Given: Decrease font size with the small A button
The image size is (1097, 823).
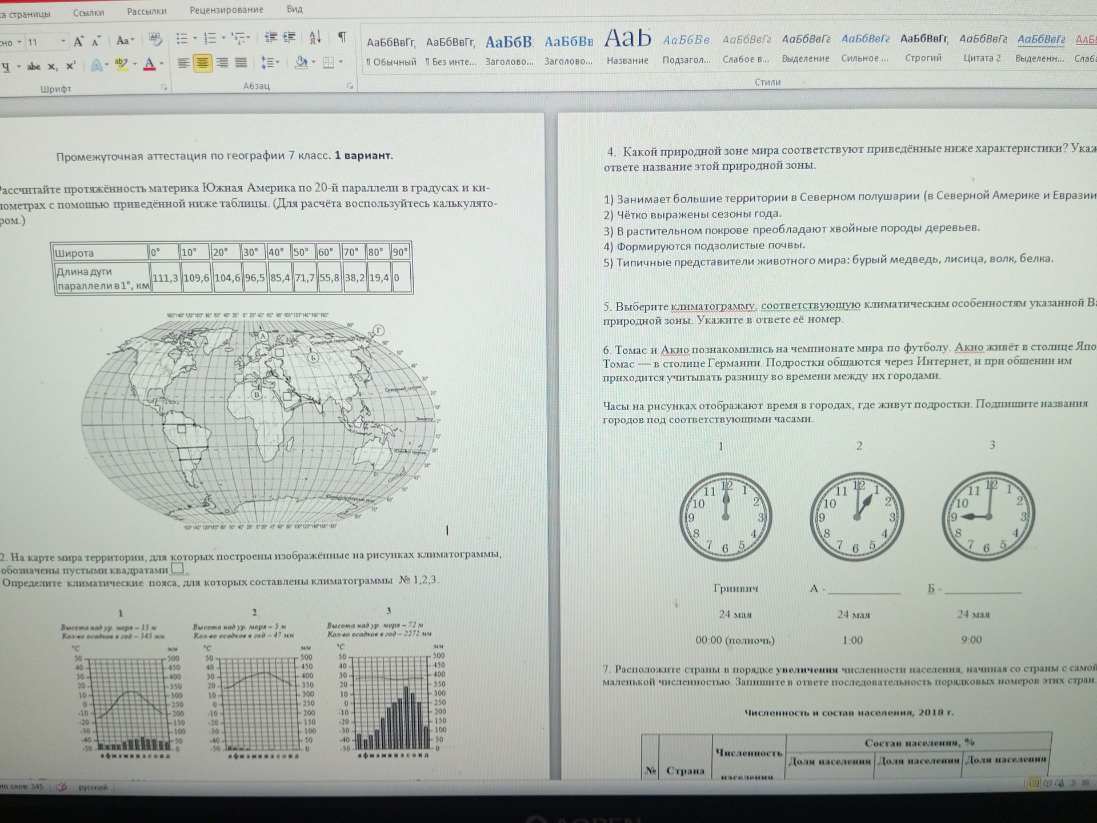Looking at the screenshot, I should click(x=97, y=41).
